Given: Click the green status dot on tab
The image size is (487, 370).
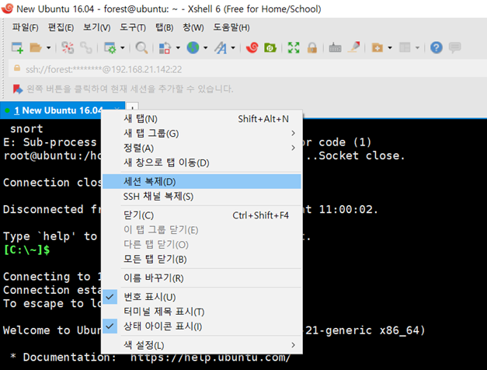Looking at the screenshot, I should pos(8,110).
